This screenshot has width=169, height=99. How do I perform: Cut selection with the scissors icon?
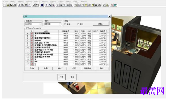[19, 5]
